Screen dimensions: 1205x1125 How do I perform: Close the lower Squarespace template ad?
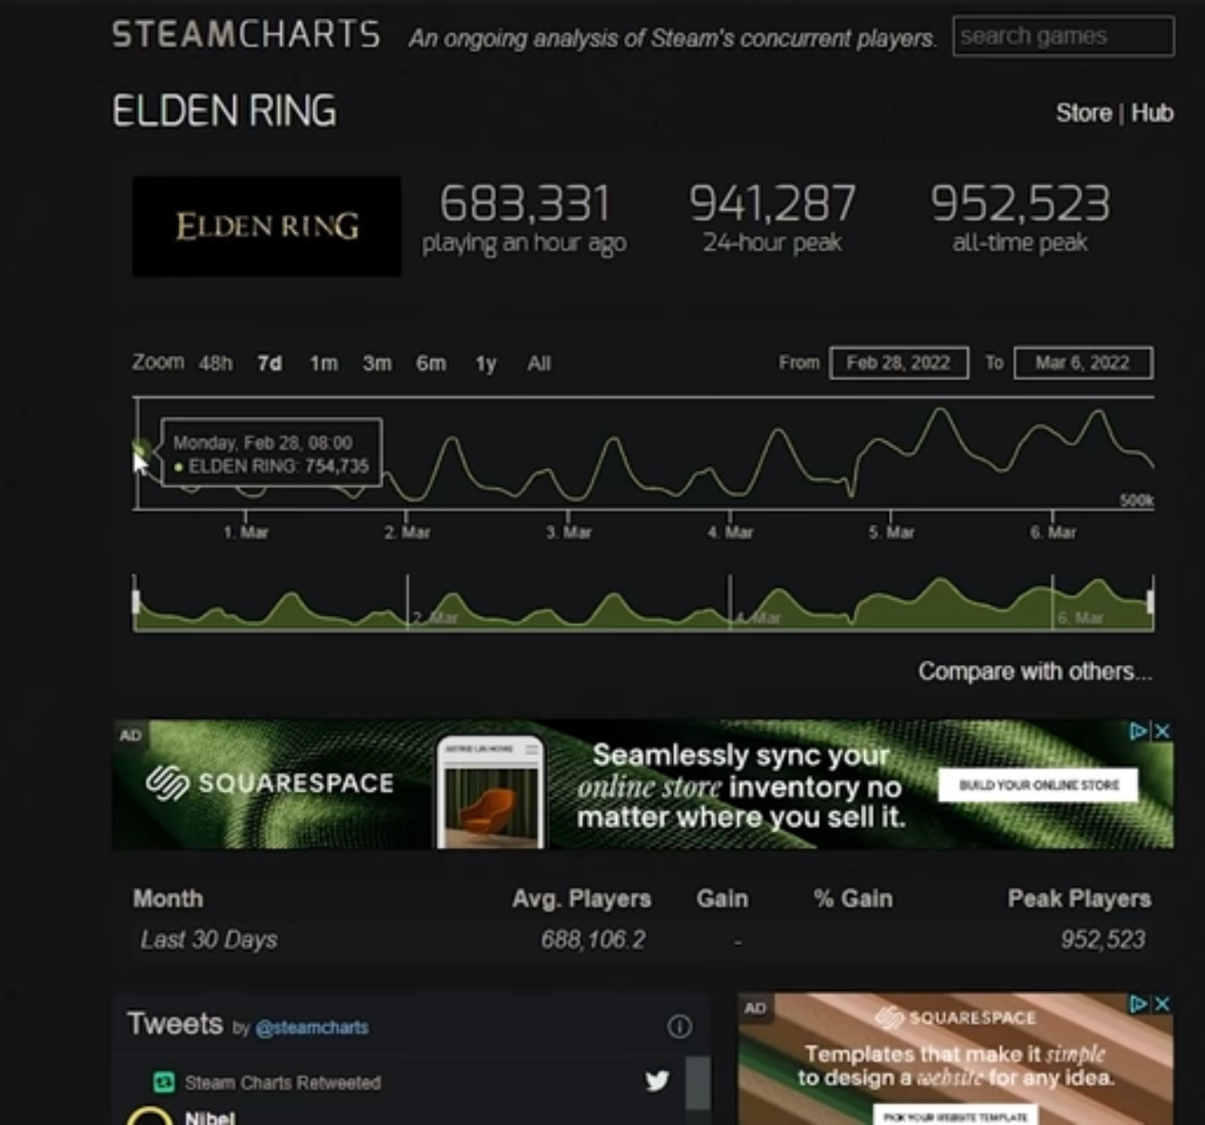point(1163,1004)
